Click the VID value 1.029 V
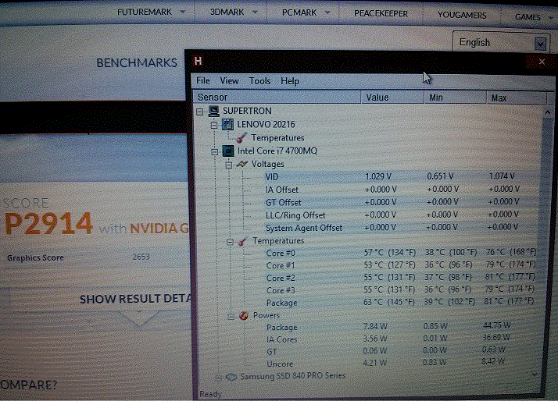This screenshot has width=558, height=401. pos(378,176)
